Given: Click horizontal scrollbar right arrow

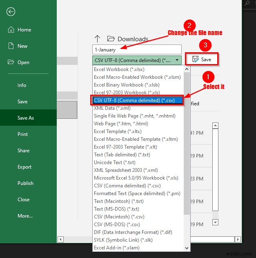Looking at the screenshot, I should [238, 239].
